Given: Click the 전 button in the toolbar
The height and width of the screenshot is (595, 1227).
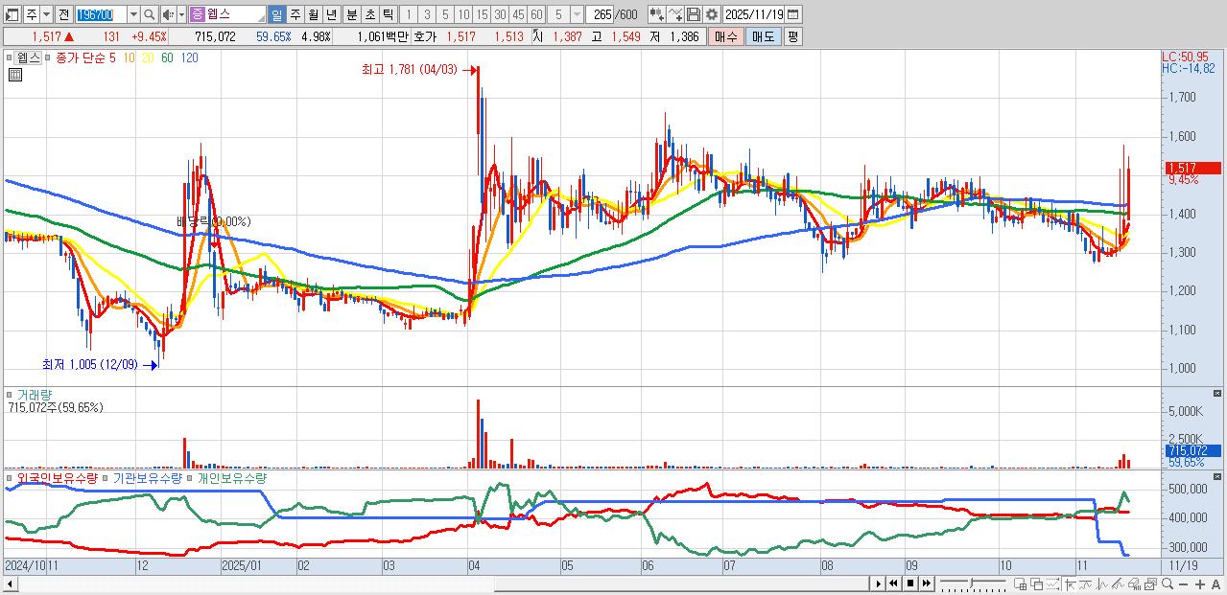Looking at the screenshot, I should tap(63, 14).
